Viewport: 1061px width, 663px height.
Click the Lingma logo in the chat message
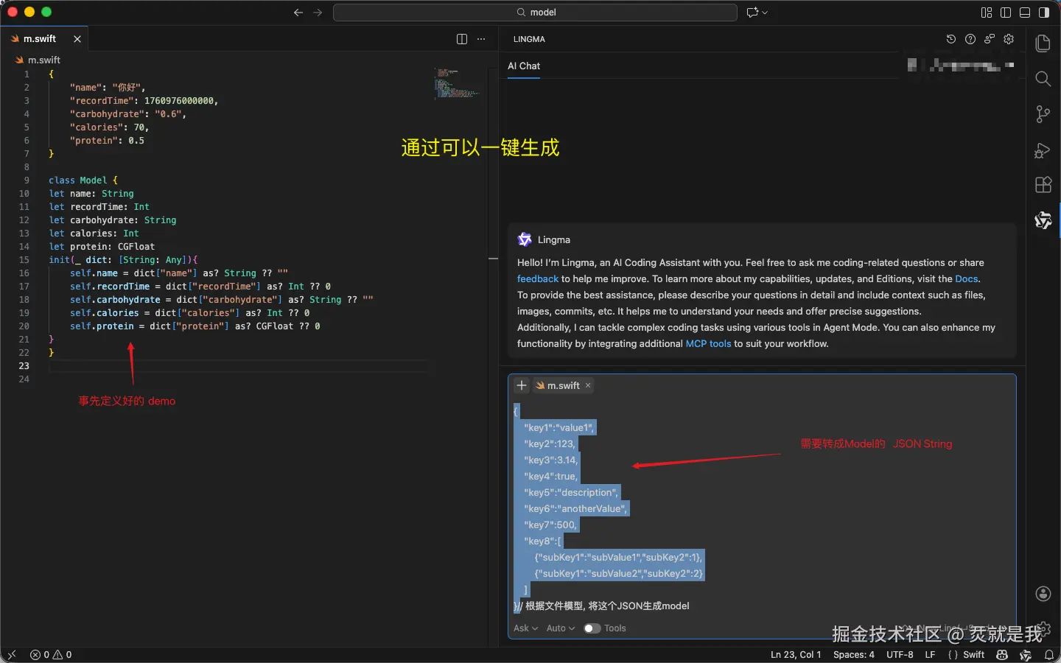525,239
